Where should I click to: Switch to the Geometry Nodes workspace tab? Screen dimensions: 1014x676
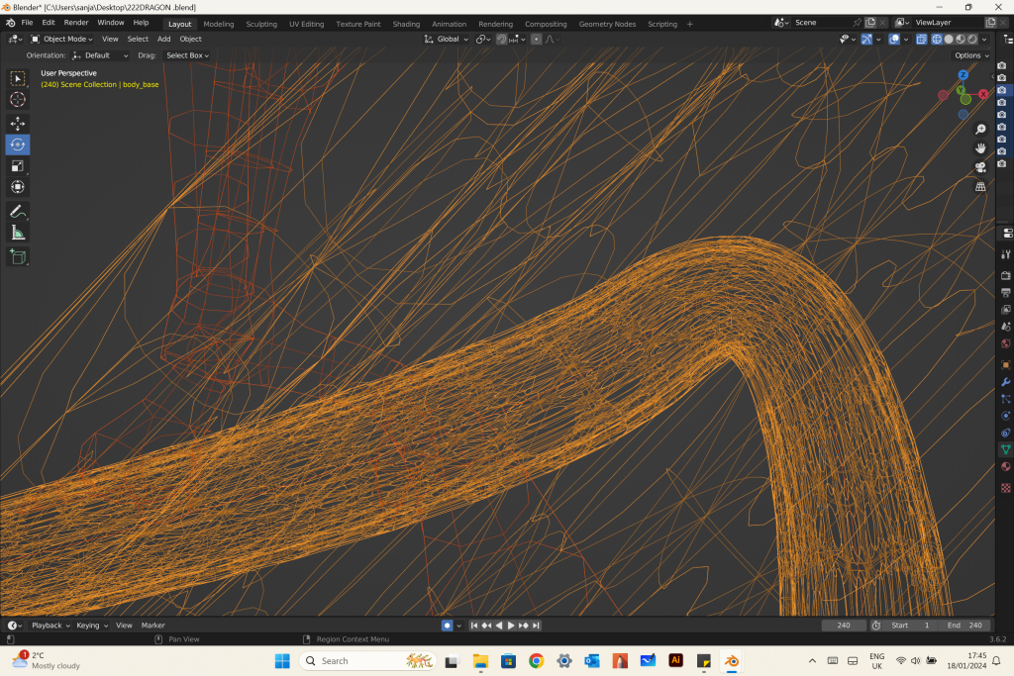point(607,24)
